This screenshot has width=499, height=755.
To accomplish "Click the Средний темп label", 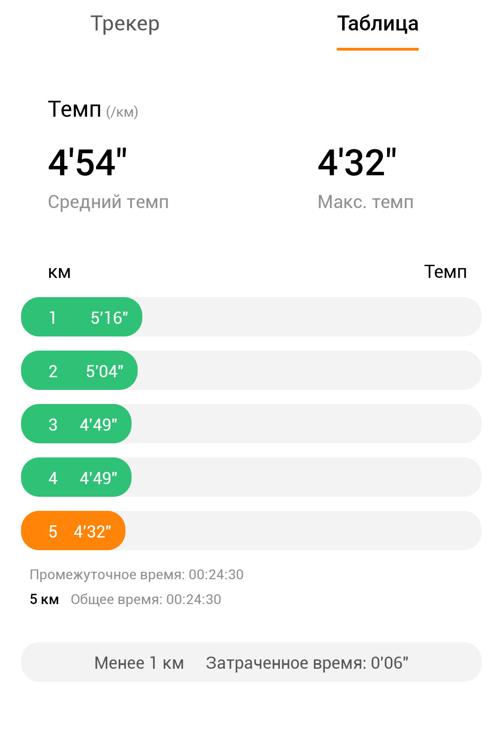I will tap(108, 202).
